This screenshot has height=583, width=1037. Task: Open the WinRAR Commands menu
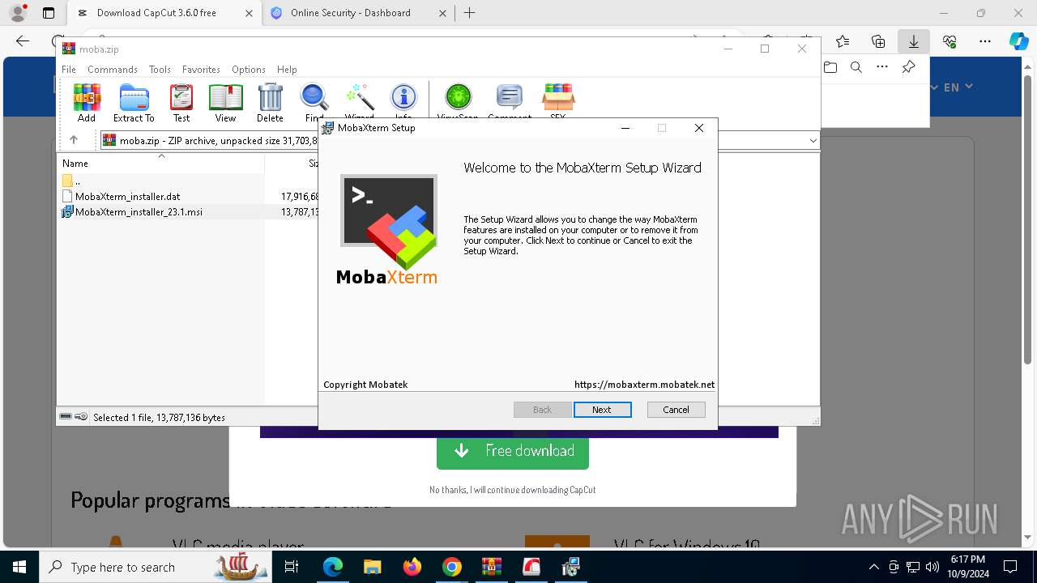tap(113, 70)
